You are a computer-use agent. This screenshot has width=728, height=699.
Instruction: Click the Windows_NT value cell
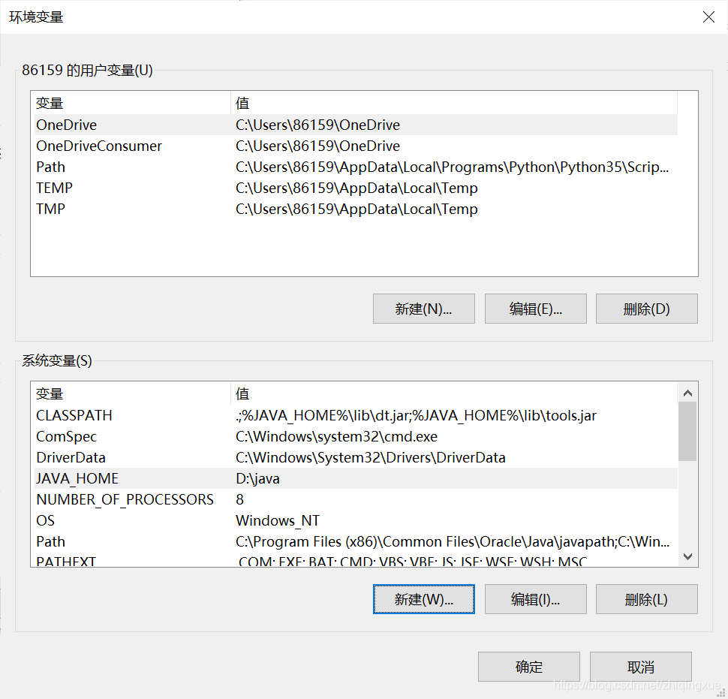click(278, 520)
